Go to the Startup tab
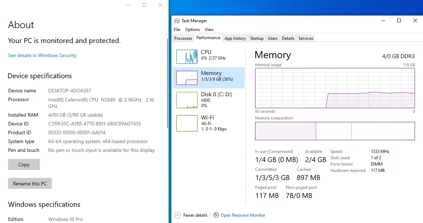This screenshot has height=223, width=423. coord(257,38)
